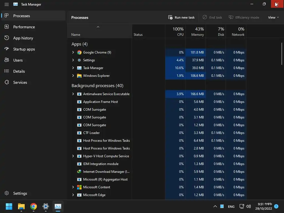This screenshot has width=284, height=213.
Task: Open the clock and date flyout
Action: click(264, 206)
